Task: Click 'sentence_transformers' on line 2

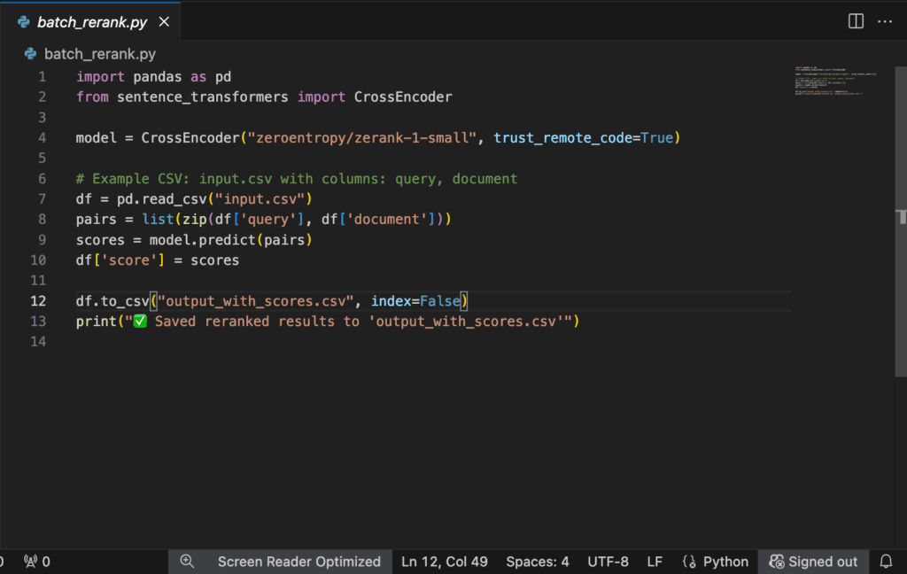Action: 203,97
